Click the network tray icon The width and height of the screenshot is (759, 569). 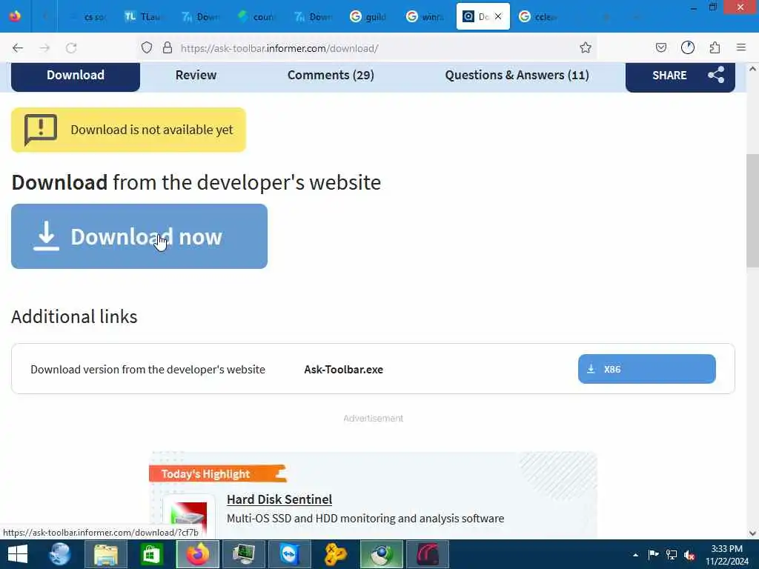[x=672, y=554]
